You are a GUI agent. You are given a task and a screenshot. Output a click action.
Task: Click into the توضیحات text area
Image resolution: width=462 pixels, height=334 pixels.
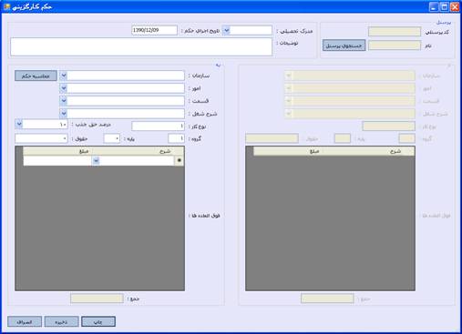141,46
